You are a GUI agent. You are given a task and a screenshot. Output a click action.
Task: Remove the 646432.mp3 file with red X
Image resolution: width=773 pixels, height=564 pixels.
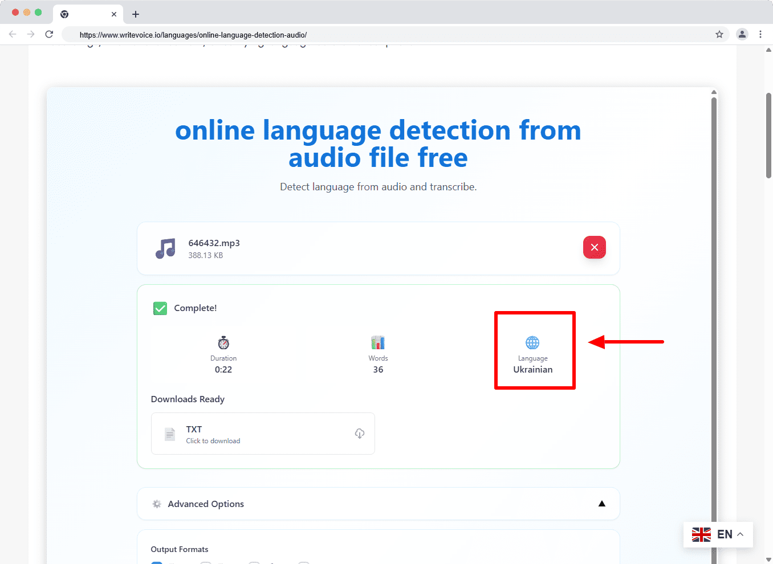594,247
